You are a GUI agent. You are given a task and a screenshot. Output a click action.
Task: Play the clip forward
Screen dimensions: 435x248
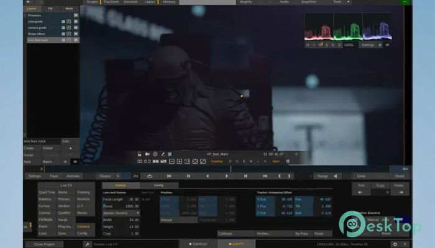tap(227, 176)
